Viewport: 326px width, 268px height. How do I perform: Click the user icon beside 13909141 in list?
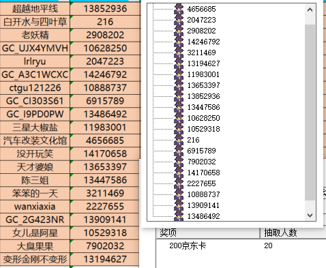click(179, 205)
